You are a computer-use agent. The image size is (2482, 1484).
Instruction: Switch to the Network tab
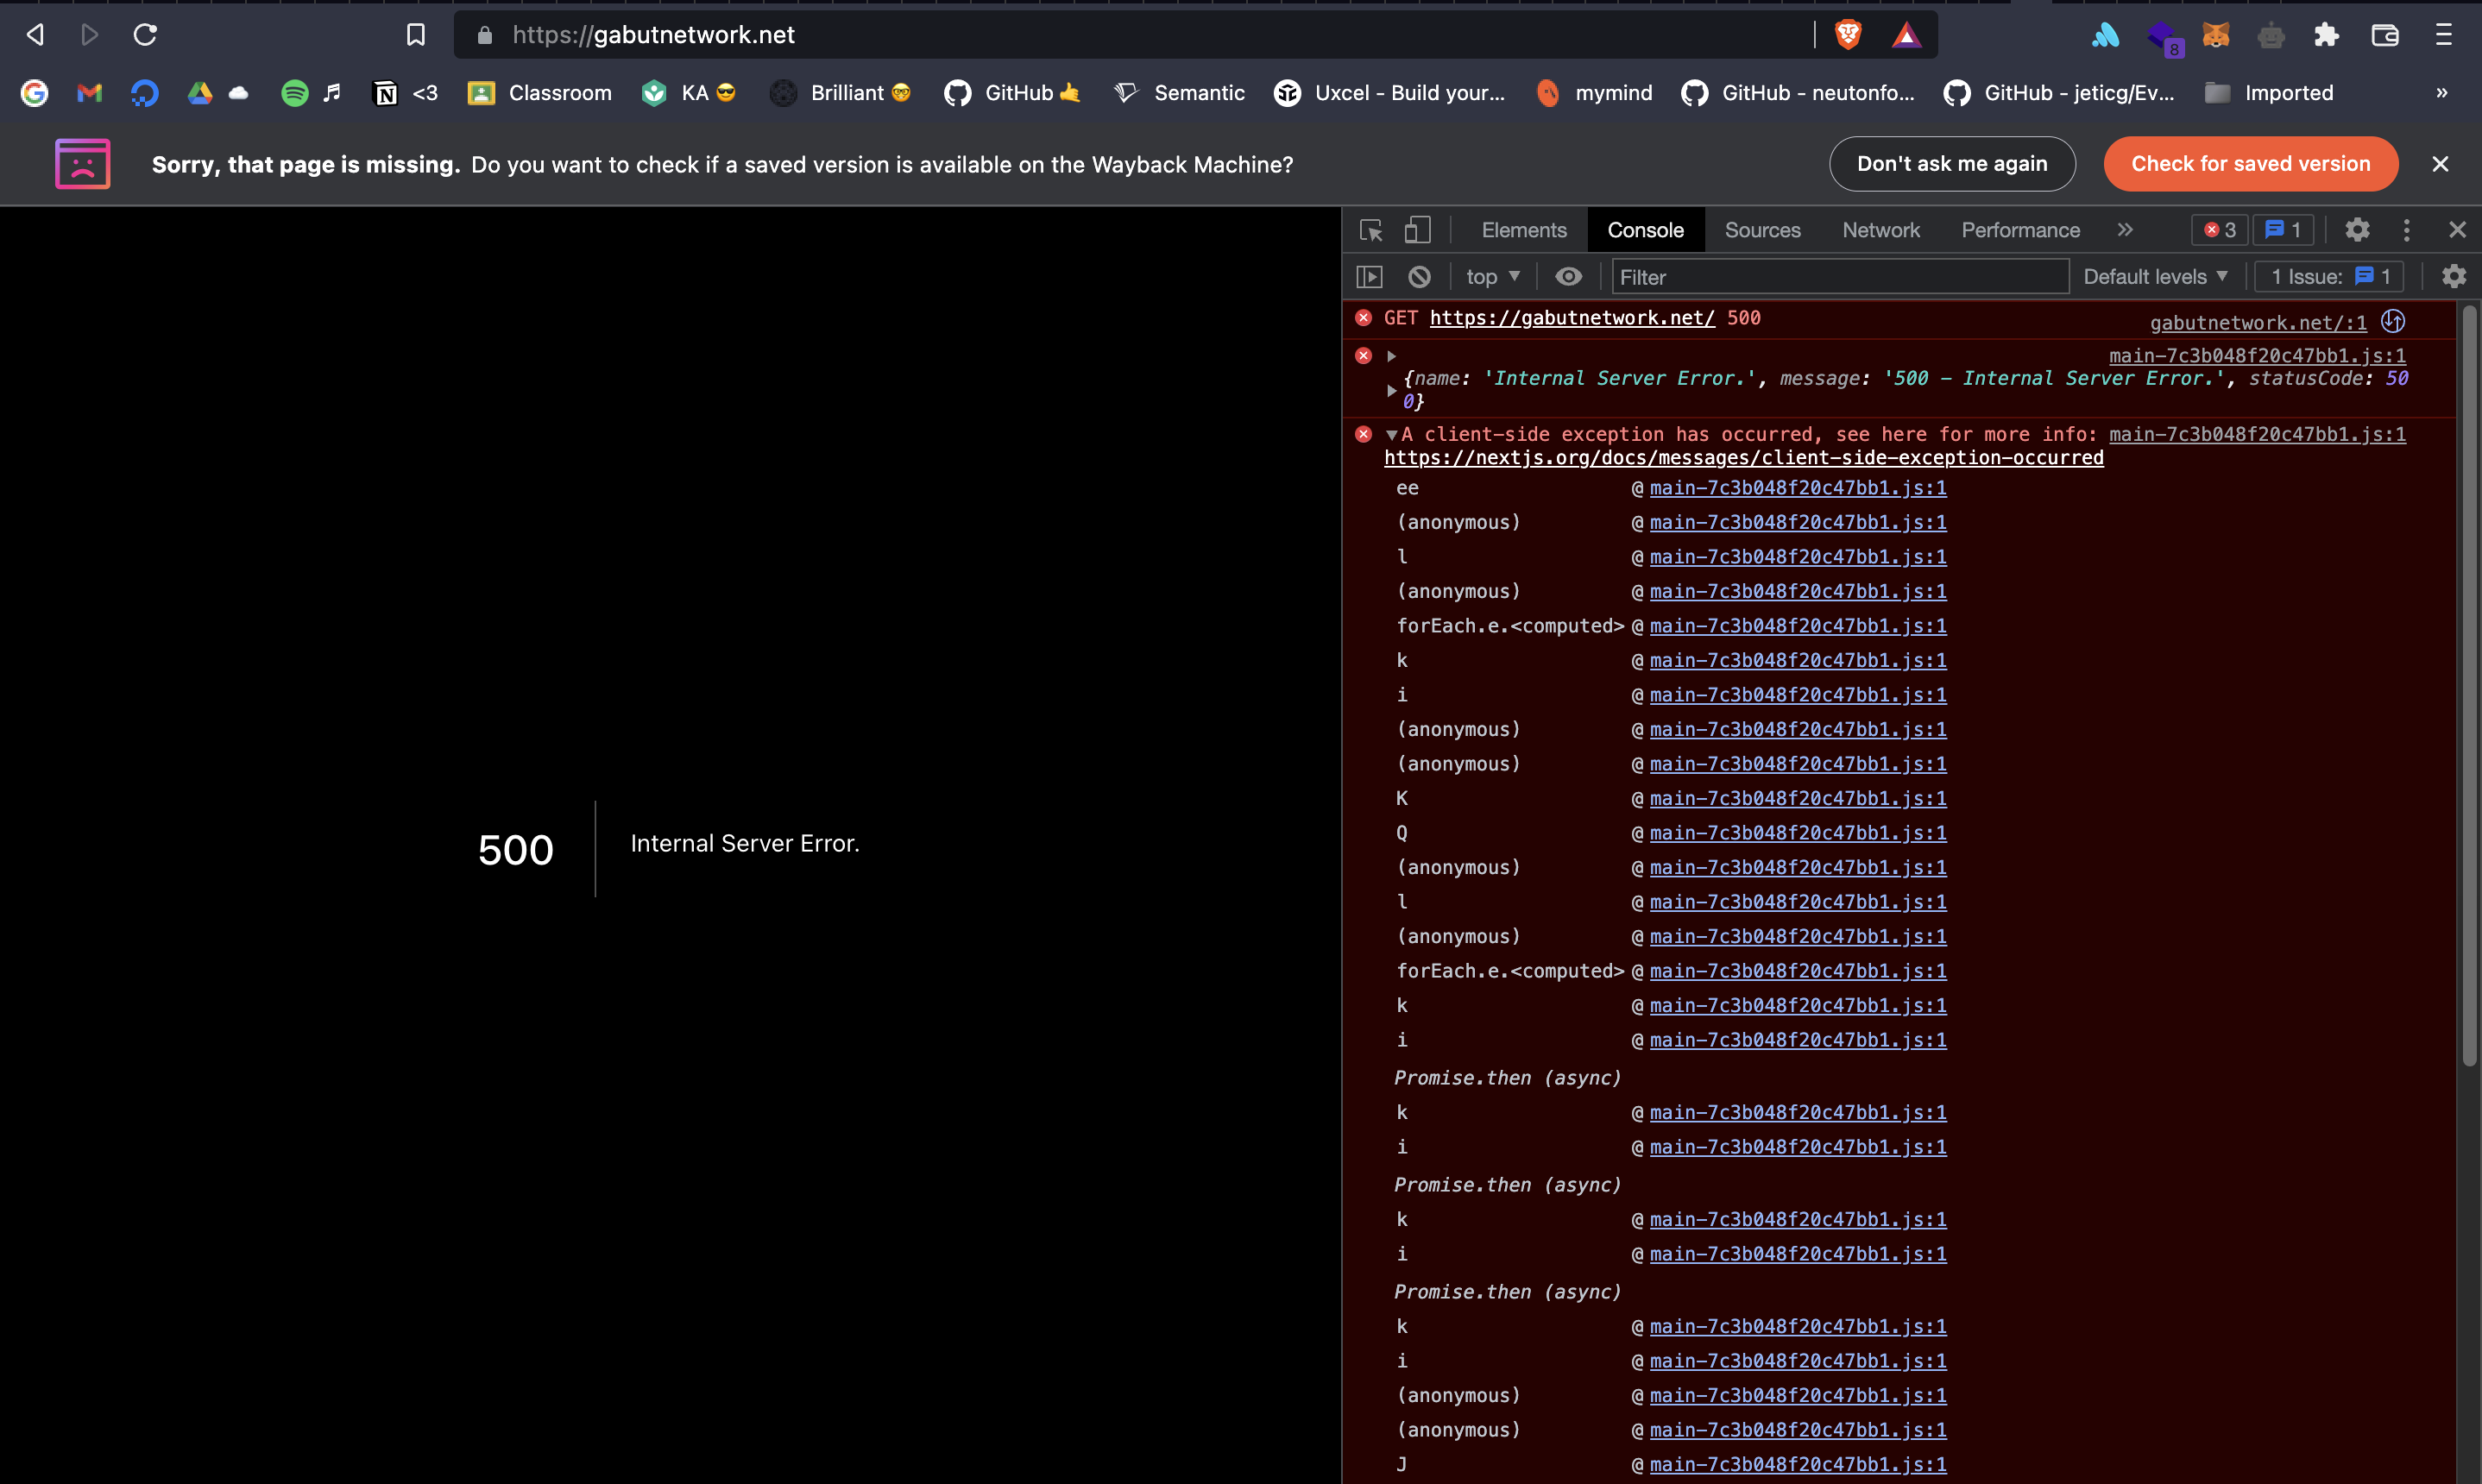(x=1881, y=229)
